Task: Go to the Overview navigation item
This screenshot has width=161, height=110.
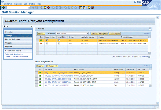Action: (18, 32)
